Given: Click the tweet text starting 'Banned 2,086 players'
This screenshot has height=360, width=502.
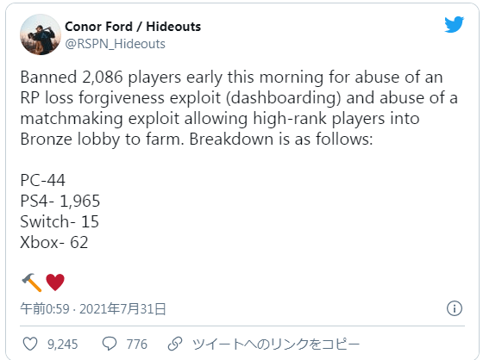Looking at the screenshot, I should pyautogui.click(x=239, y=108).
